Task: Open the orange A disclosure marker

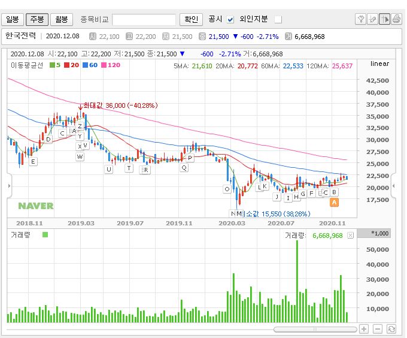Action: click(334, 202)
